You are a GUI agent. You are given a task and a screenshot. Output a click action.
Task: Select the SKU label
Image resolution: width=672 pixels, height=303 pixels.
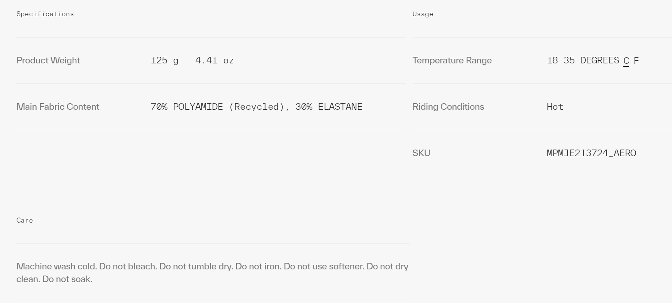(421, 153)
